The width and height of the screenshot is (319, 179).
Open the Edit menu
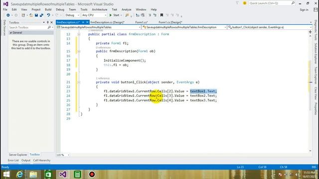(x=14, y=9)
